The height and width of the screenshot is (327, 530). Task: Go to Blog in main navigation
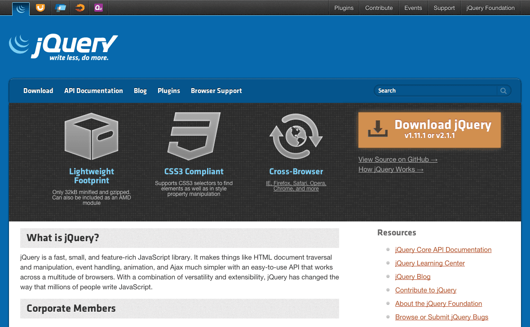point(140,91)
